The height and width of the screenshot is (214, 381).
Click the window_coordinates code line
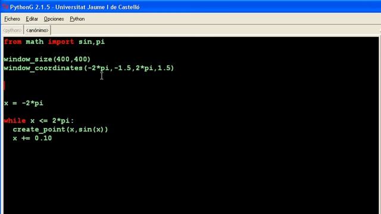[x=89, y=68]
